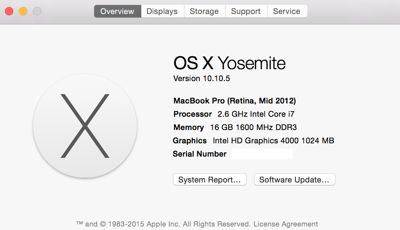The width and height of the screenshot is (400, 230).
Task: Click the Memory label
Action: (188, 127)
